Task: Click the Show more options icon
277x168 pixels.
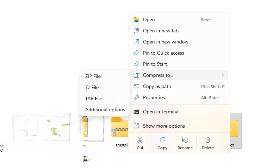Action: [x=136, y=126]
